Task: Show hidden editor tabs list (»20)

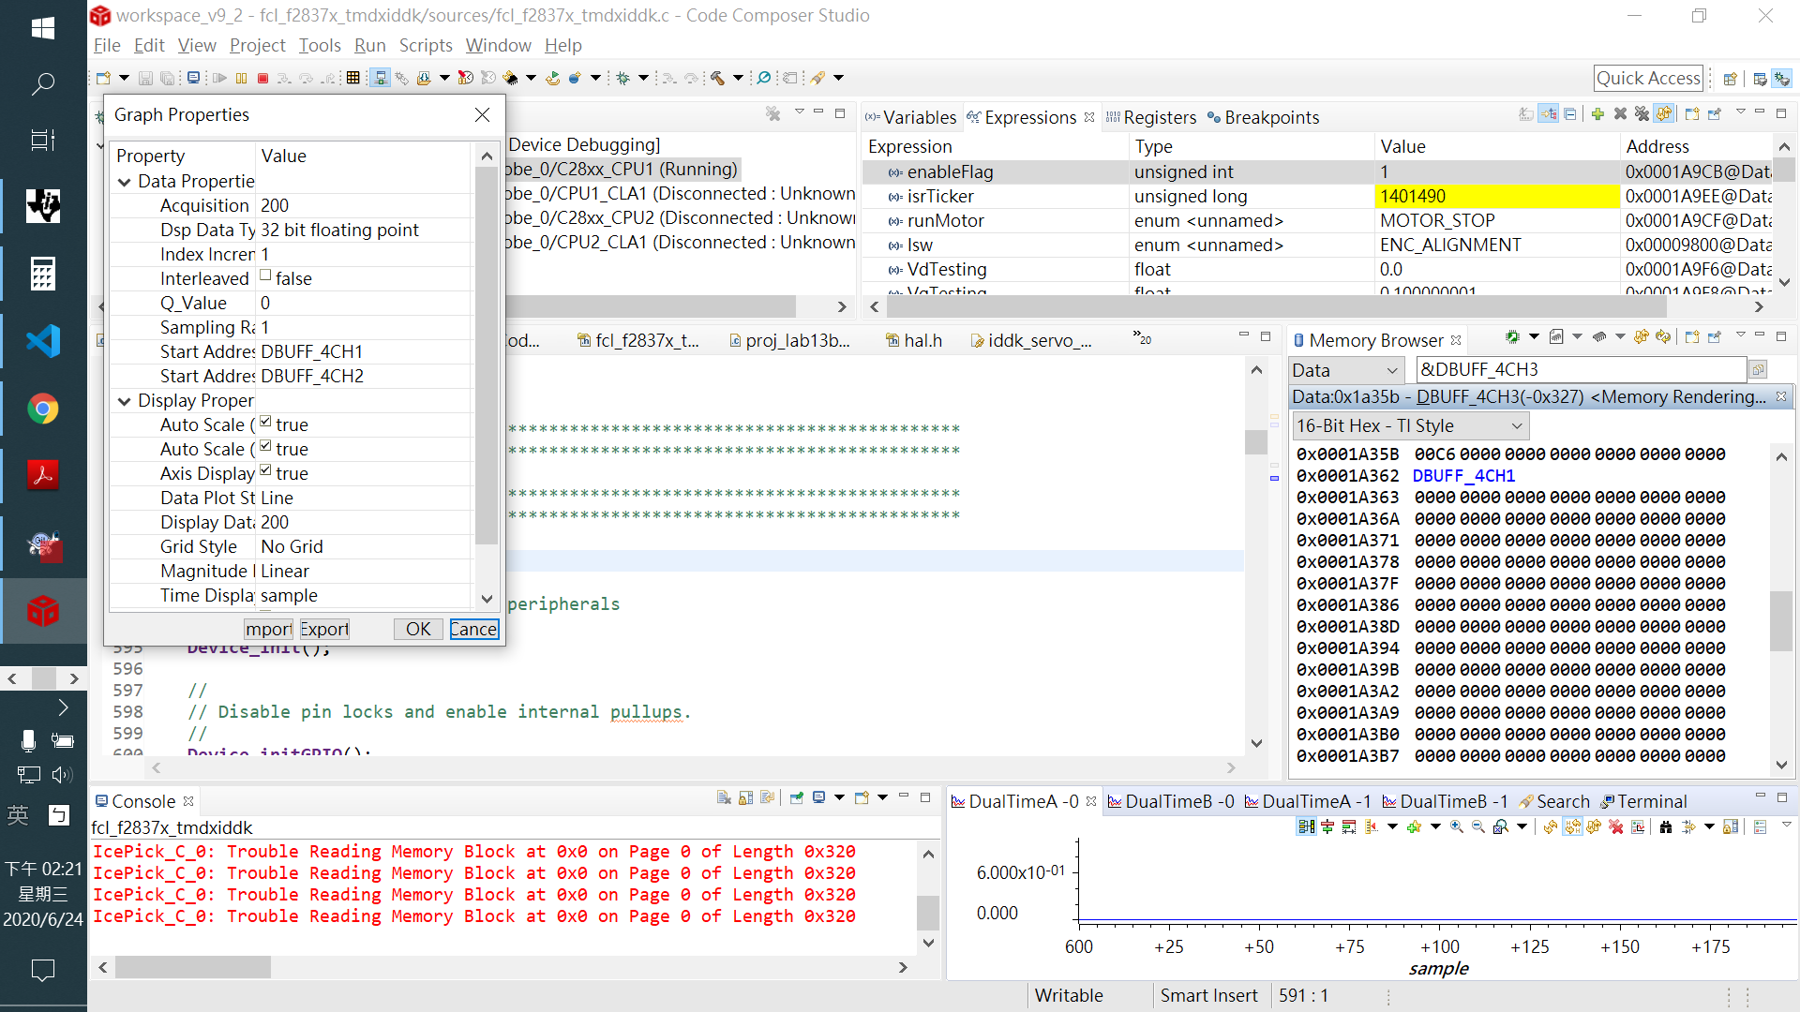Action: click(x=1143, y=338)
